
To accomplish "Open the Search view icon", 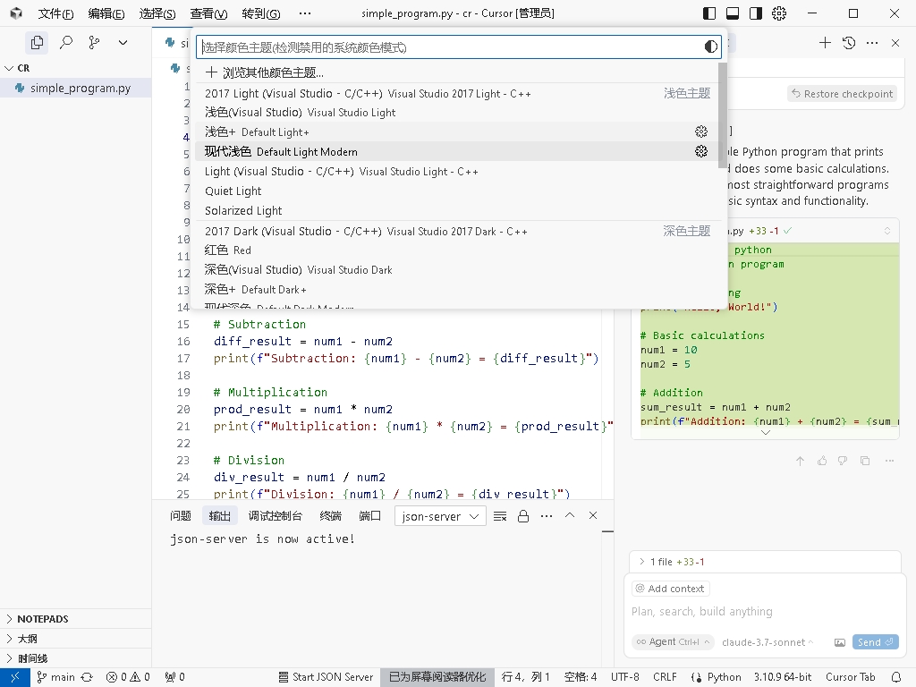I will pyautogui.click(x=66, y=43).
